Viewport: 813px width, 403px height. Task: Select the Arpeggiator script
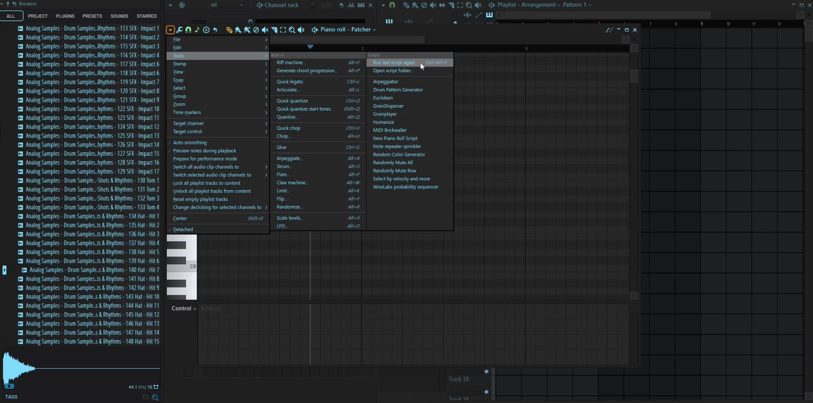tap(385, 82)
